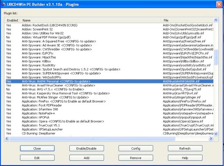Select highlighted Anti-Virus: AntiVir Personal row
This screenshot has width=224, height=166.
coord(110,81)
